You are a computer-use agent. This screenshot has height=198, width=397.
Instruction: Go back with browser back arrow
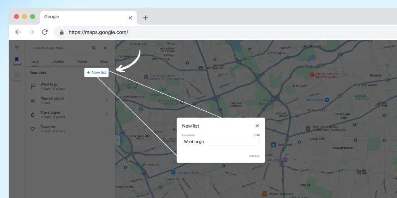tap(18, 32)
